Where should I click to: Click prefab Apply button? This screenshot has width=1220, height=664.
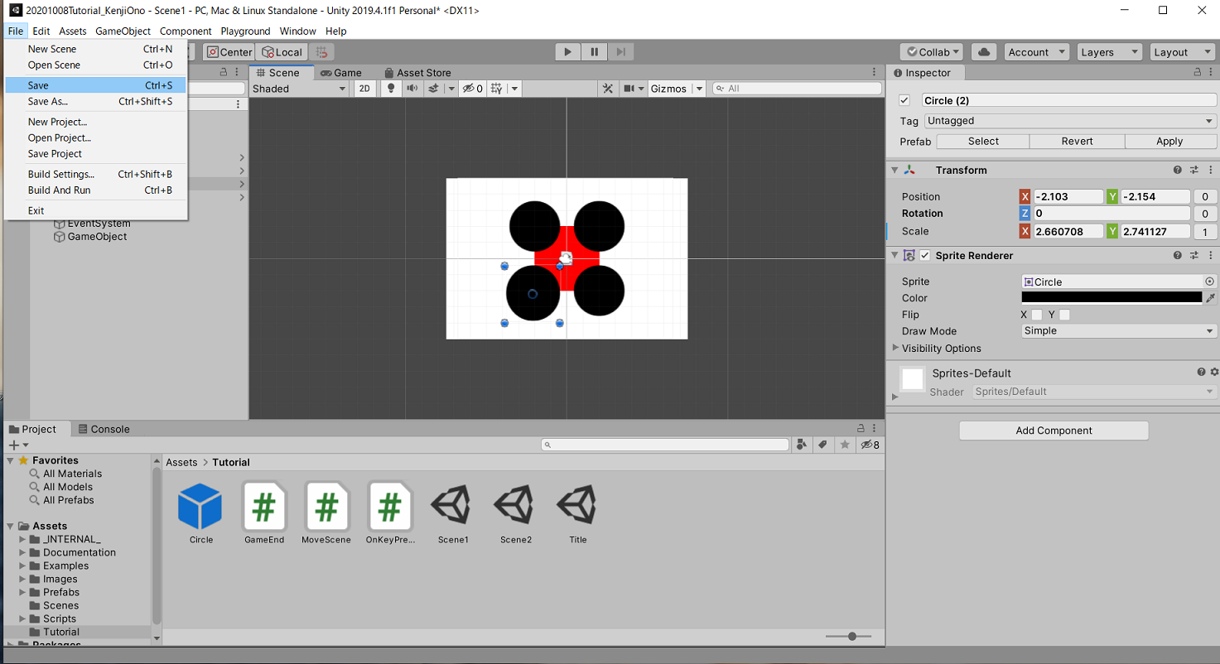[x=1169, y=142]
